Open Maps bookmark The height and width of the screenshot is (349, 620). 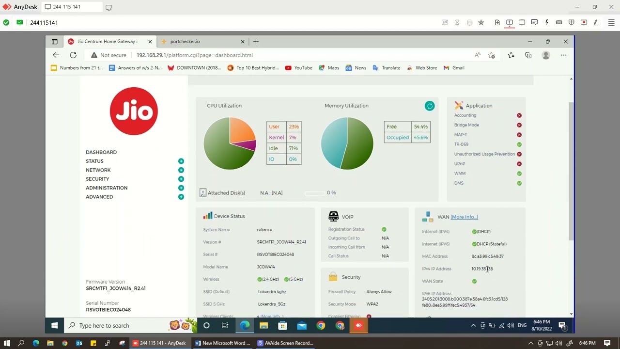tap(329, 68)
